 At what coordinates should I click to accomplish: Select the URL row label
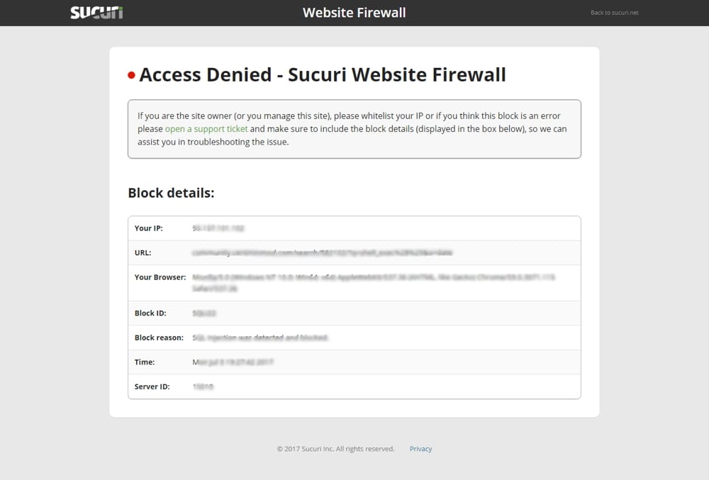click(143, 252)
